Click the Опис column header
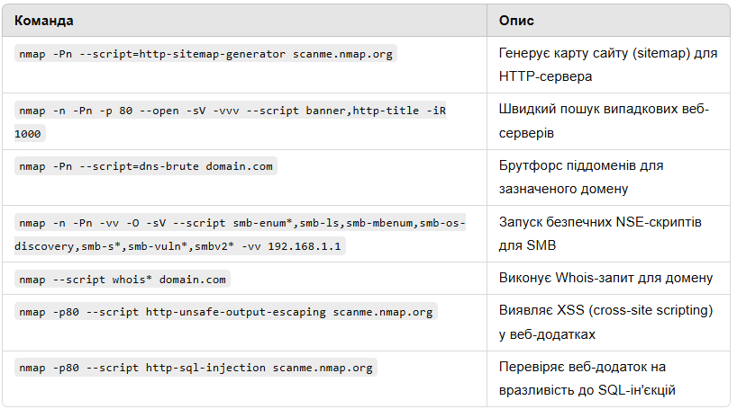 (516, 21)
